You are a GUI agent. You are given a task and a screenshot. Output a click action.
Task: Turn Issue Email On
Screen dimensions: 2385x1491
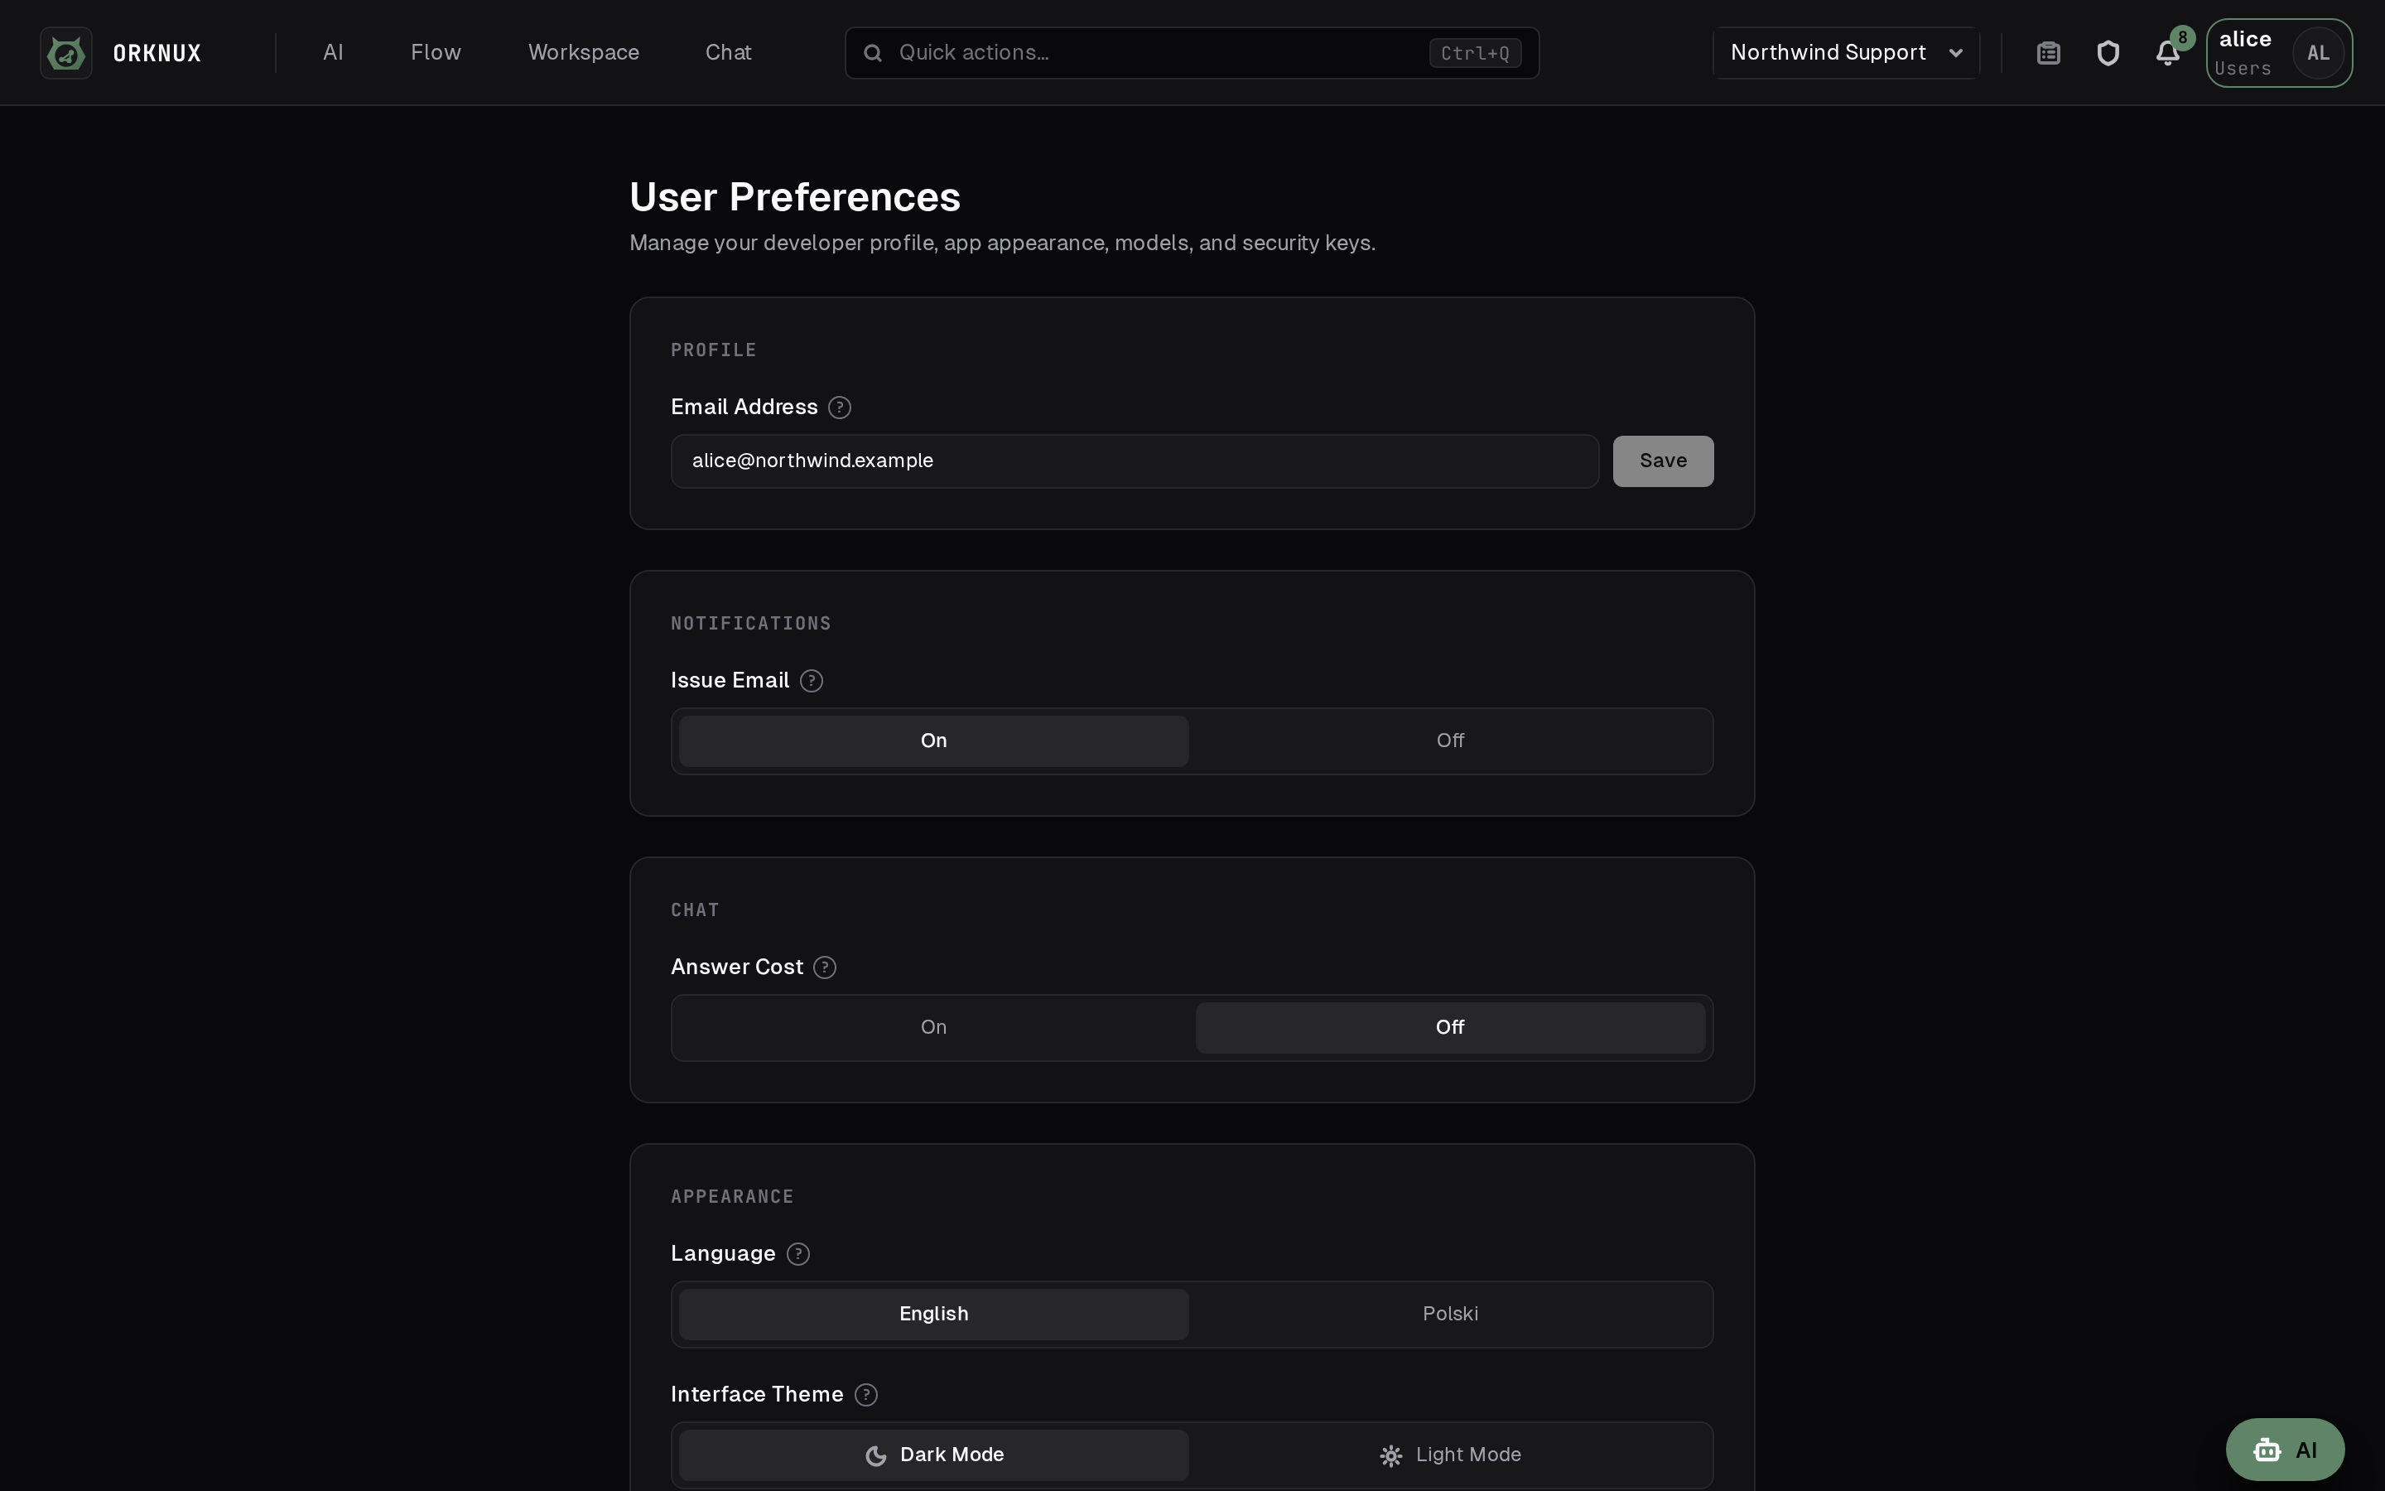point(933,741)
